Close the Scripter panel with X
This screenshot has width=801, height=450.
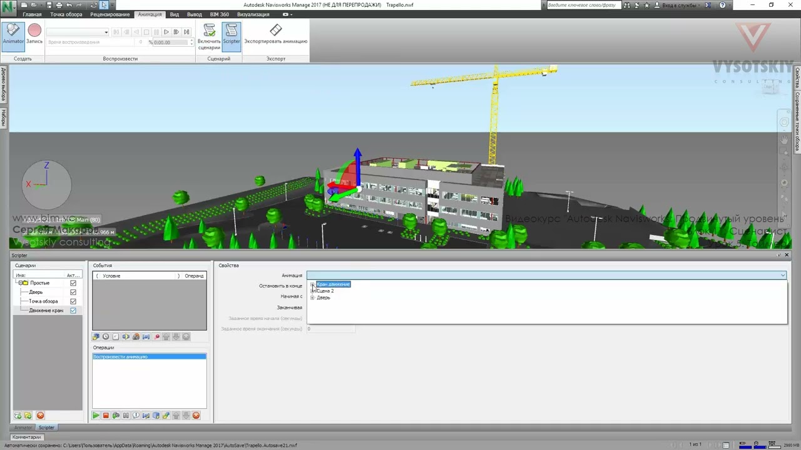coord(787,255)
